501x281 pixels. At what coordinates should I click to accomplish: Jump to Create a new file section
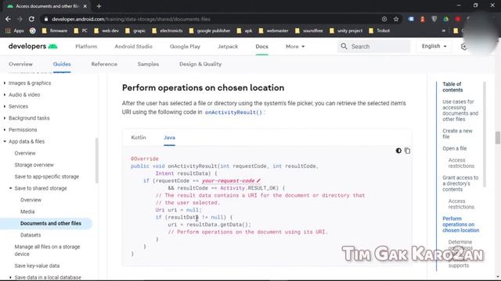coord(457,133)
